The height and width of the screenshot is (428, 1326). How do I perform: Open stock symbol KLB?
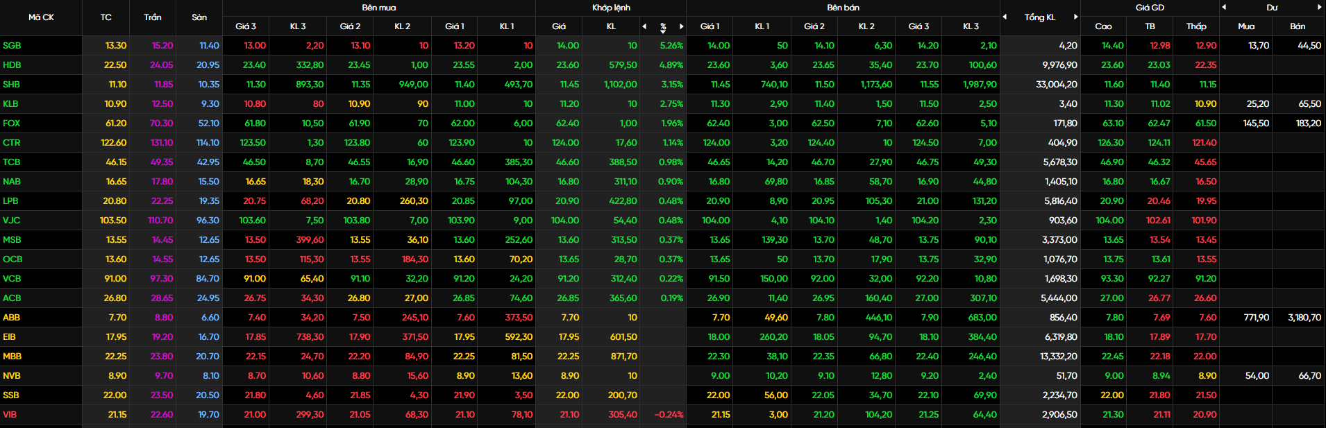[10, 104]
